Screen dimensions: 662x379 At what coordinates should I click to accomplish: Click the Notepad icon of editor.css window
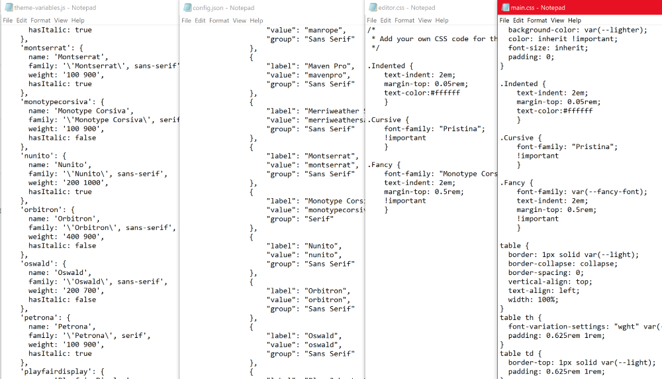pyautogui.click(x=372, y=7)
